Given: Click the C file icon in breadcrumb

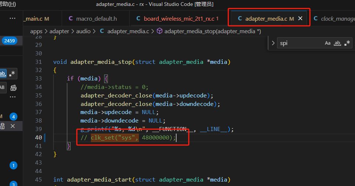Looking at the screenshot, I should (x=102, y=31).
